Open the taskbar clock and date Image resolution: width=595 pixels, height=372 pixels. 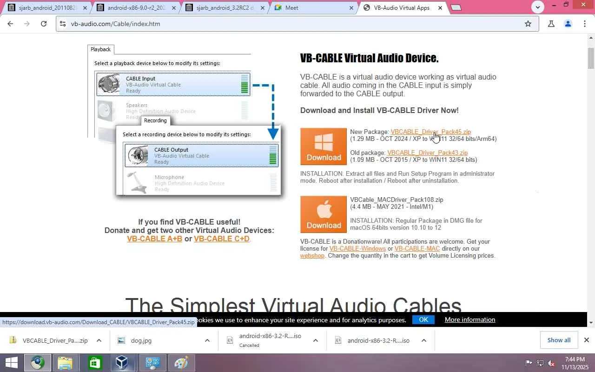(575, 363)
